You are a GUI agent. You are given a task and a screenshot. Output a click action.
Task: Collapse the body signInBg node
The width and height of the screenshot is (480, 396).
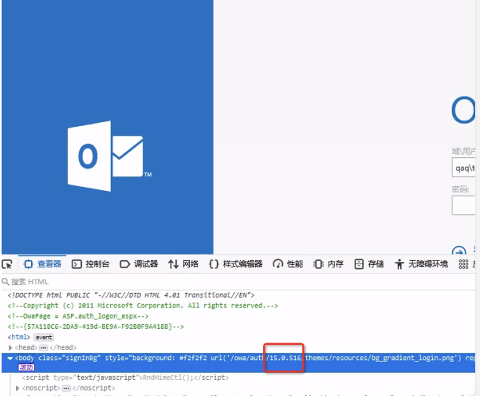pos(10,358)
